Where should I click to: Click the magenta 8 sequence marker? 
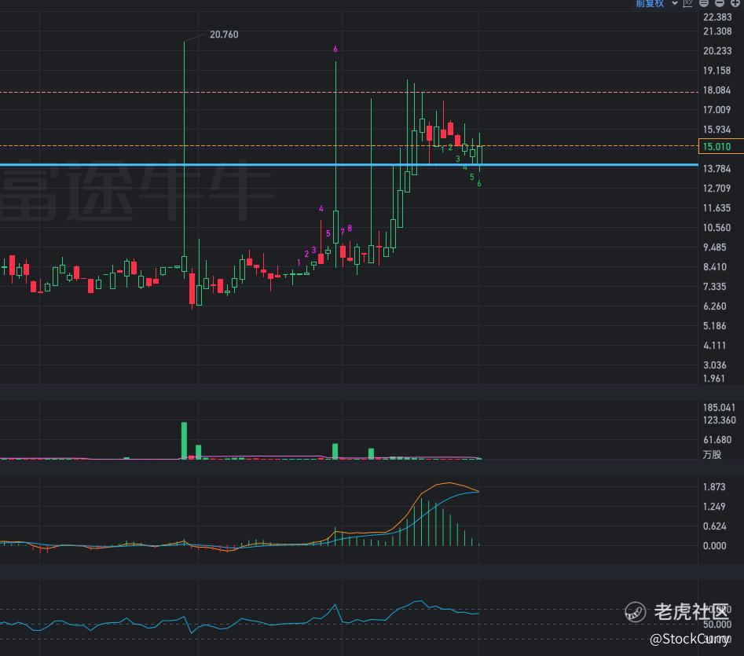(350, 228)
